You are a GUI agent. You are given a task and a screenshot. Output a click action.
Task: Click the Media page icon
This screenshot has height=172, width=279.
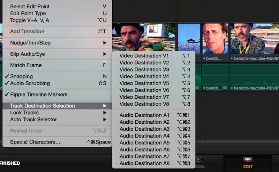point(199,160)
